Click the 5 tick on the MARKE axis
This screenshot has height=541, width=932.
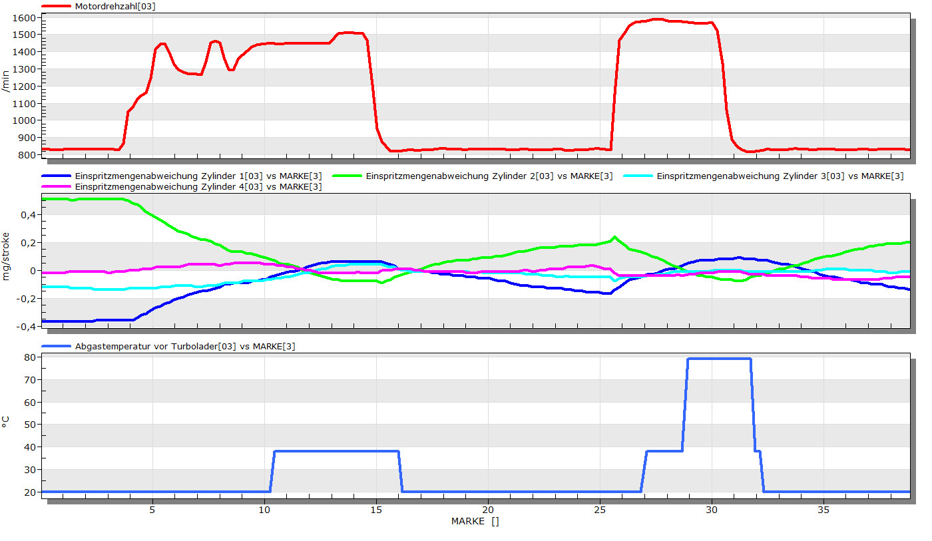point(152,508)
